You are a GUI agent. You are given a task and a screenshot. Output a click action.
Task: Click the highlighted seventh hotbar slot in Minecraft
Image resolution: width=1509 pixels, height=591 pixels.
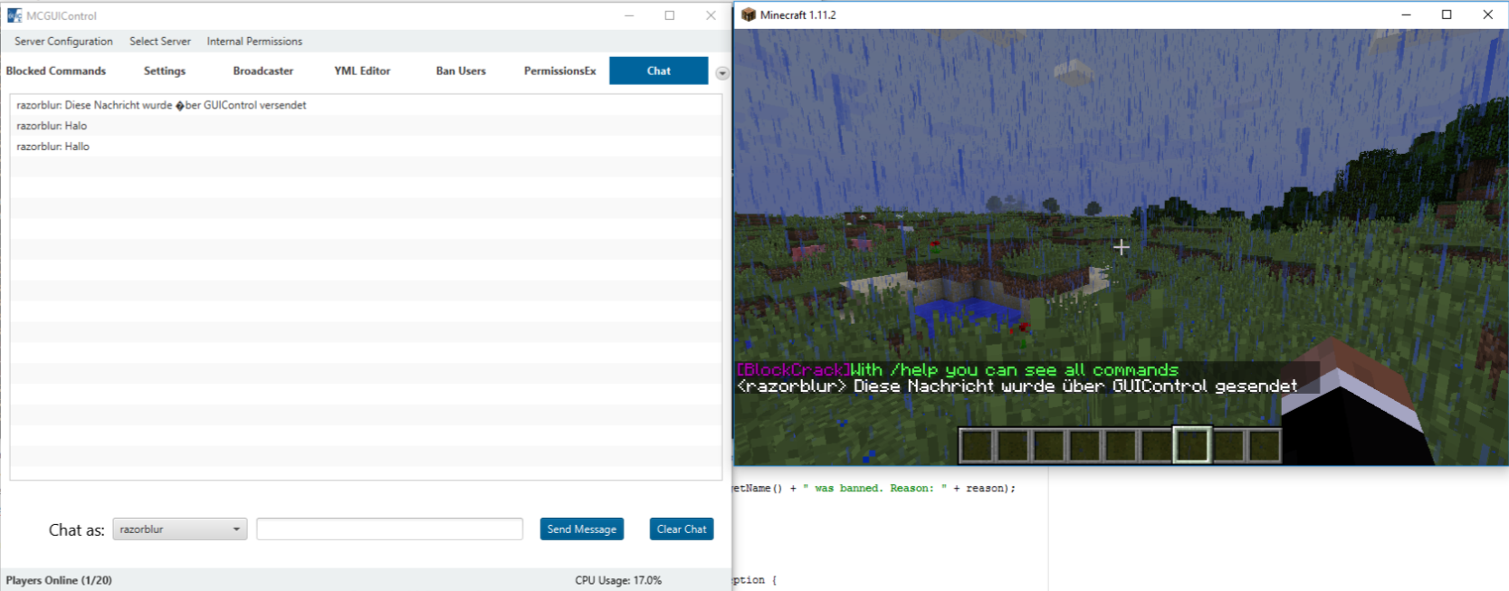pyautogui.click(x=1191, y=445)
